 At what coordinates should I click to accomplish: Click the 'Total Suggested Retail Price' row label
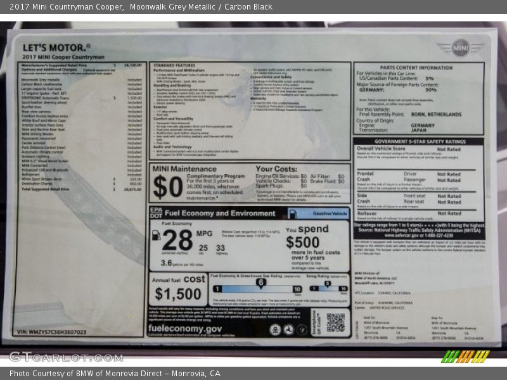coord(45,189)
